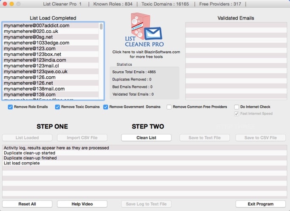The image size is (290, 211).
Task: Uncheck Remove Toxic Domains
Action: pos(57,107)
